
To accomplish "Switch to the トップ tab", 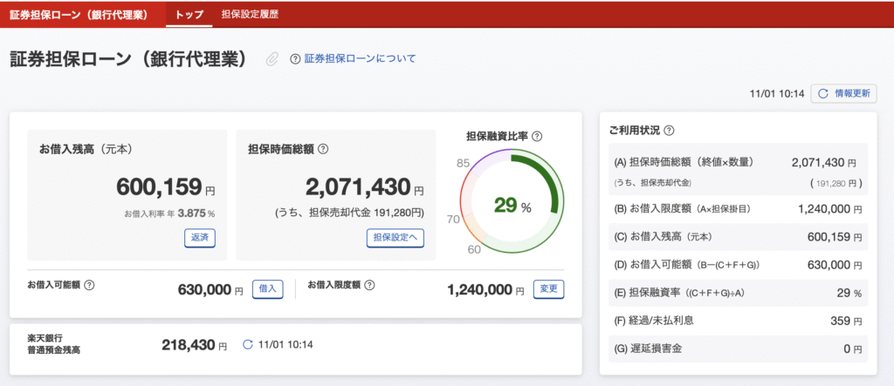I will (x=189, y=15).
